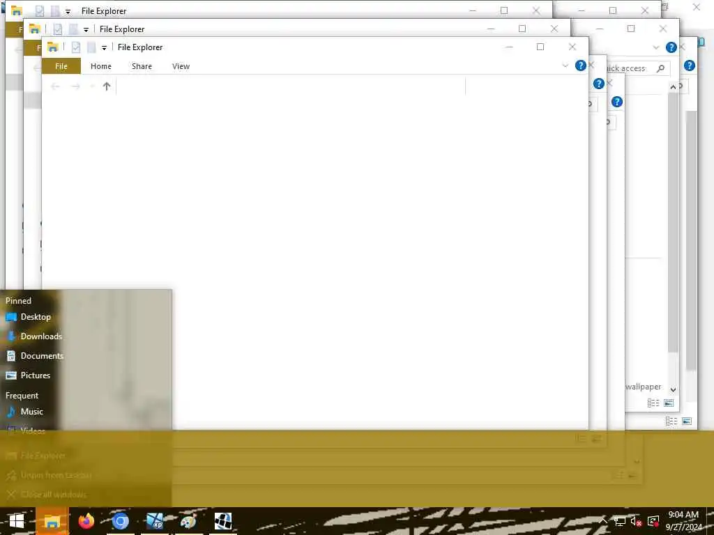Click the magnifier icon in the quick access search box
The image size is (714, 535).
tap(661, 68)
